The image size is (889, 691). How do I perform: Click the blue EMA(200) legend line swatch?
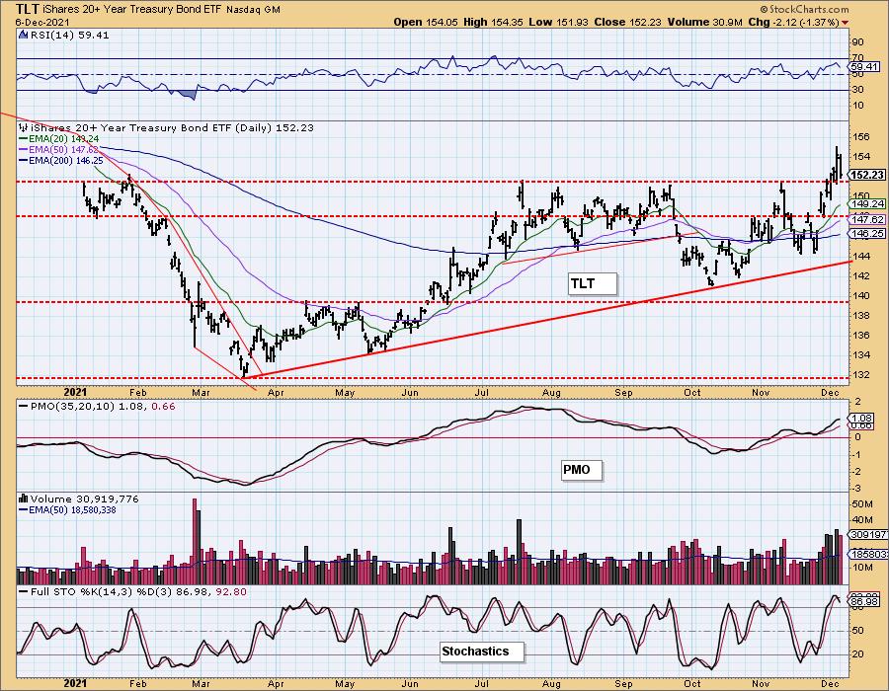25,161
